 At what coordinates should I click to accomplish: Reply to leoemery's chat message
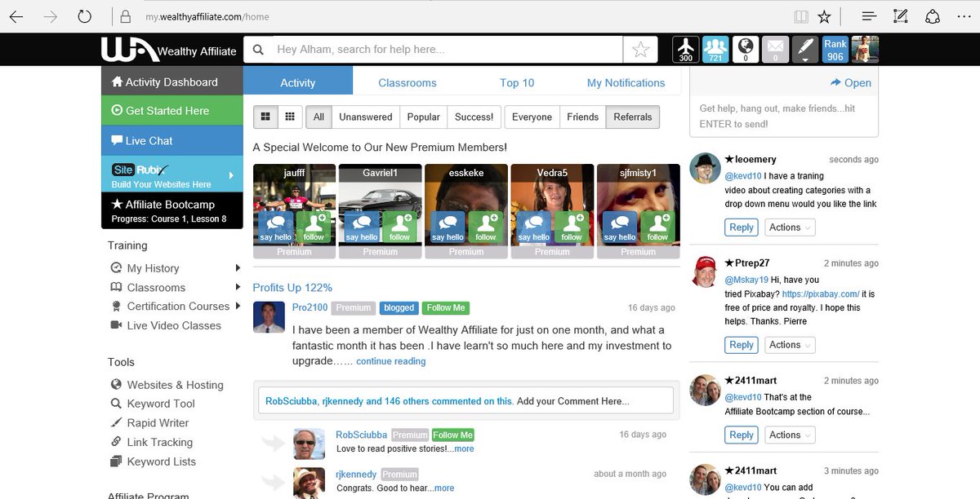click(741, 227)
